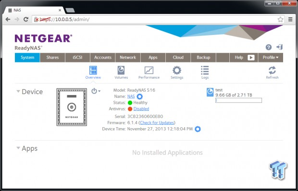
Task: Minimize the browser window
Action: tap(269, 3)
